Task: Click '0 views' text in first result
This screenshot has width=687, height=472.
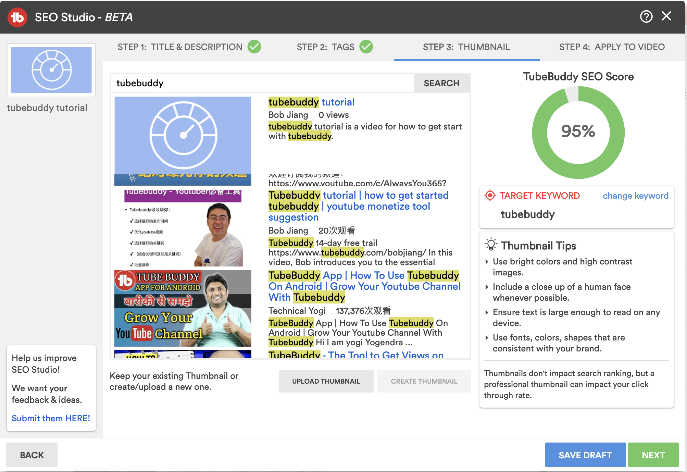Action: click(x=334, y=115)
